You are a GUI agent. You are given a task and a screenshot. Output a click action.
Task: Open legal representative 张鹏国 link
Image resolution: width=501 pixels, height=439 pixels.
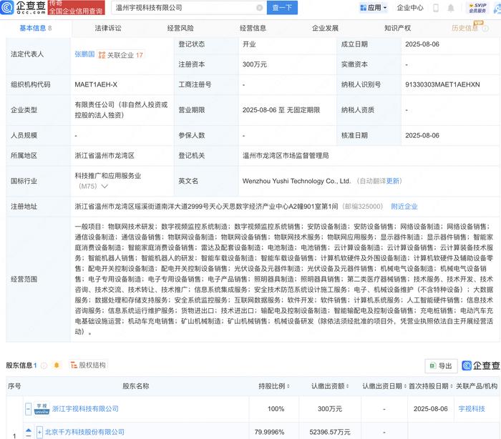[x=84, y=54]
